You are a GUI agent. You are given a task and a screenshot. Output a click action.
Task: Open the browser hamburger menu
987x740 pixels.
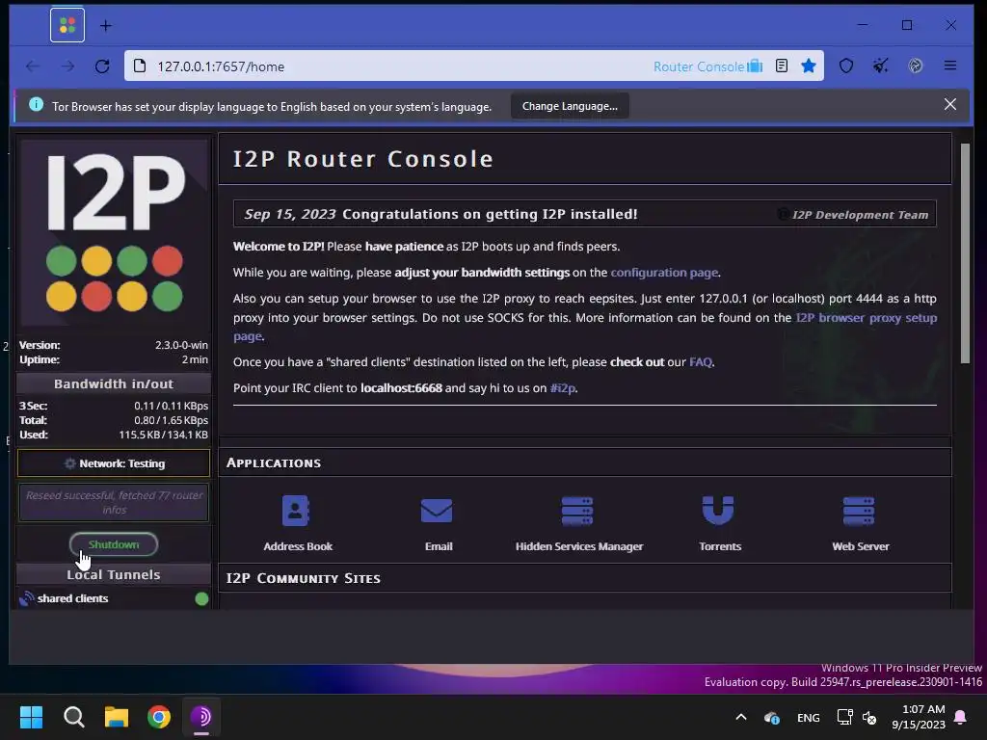pyautogui.click(x=950, y=66)
